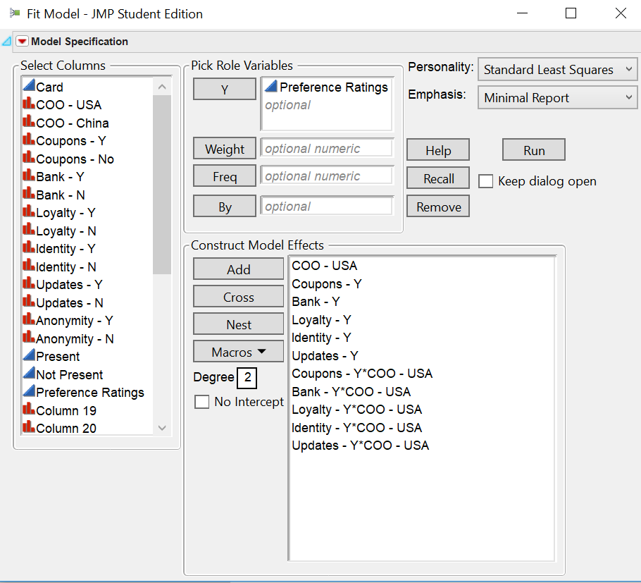Click the Select Columns scrollbar down arrow
Viewport: 641px width, 583px height.
tap(163, 428)
